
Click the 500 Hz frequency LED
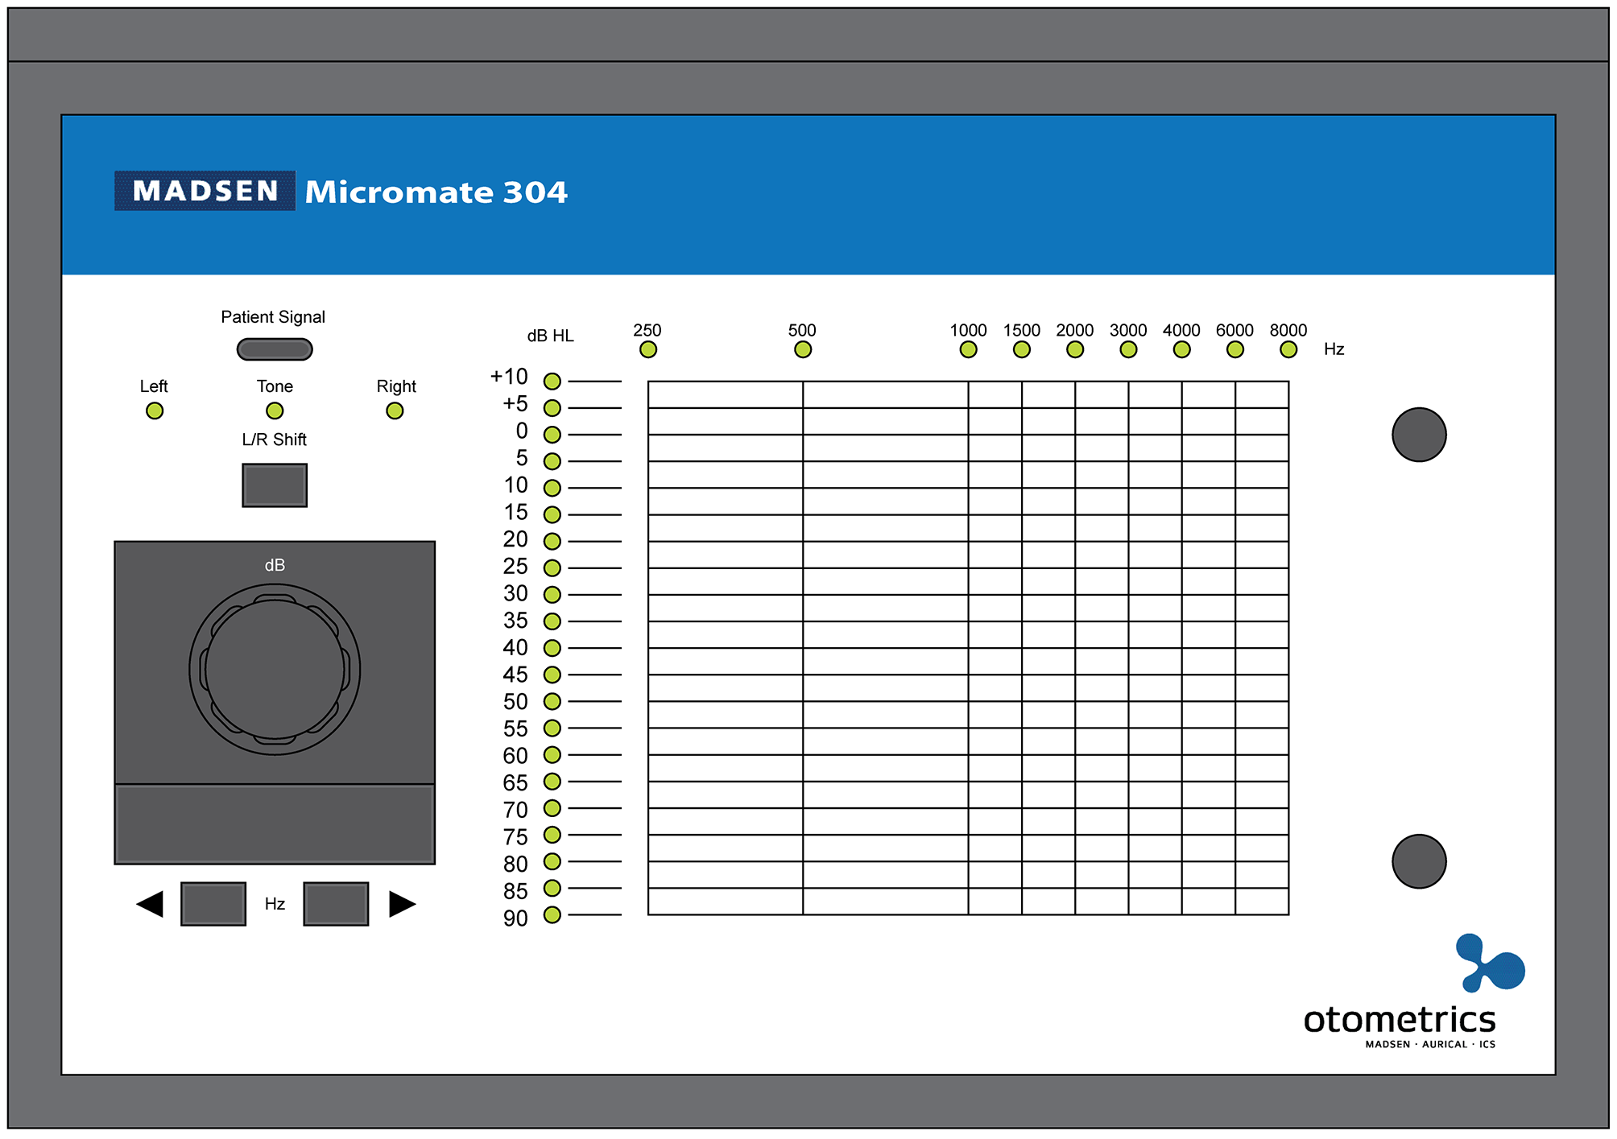(803, 349)
